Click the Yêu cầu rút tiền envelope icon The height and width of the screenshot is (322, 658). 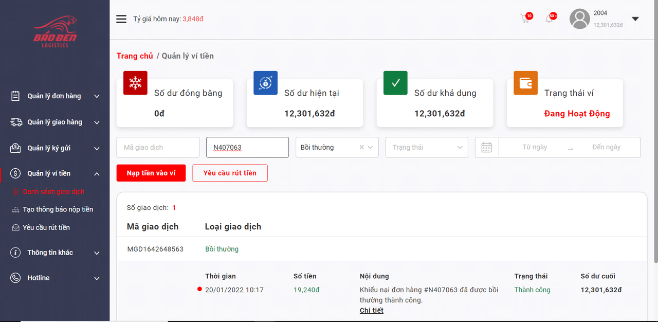click(x=16, y=227)
